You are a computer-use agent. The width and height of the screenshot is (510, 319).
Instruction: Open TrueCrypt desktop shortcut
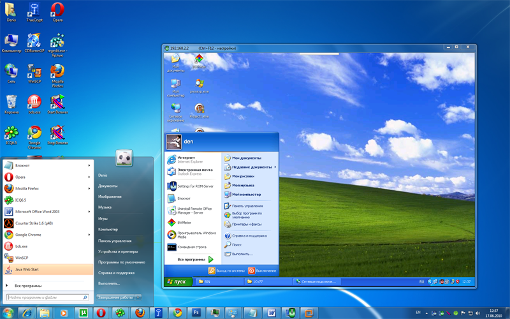33,10
